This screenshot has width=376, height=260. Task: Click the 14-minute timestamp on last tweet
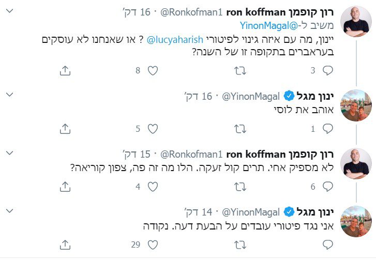coord(199,211)
